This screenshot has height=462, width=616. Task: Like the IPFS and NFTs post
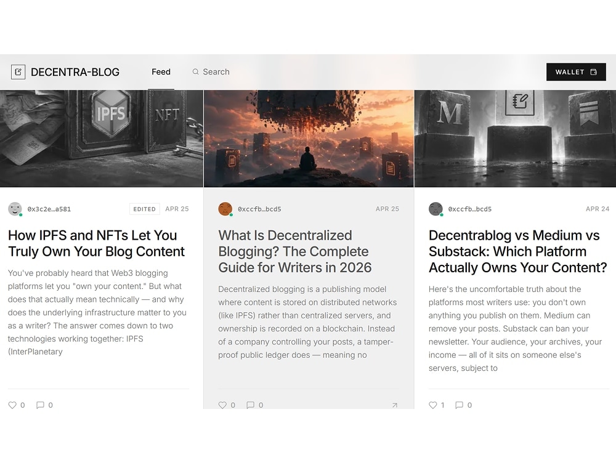12,405
